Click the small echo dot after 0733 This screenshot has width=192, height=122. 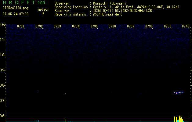pos(66,93)
